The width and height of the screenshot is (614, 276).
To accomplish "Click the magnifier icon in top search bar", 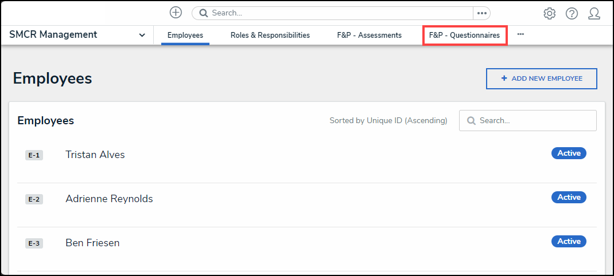I will pyautogui.click(x=203, y=13).
